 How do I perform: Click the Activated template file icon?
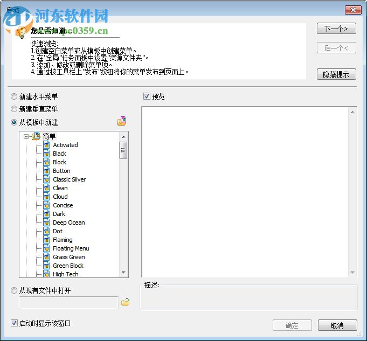(x=46, y=145)
